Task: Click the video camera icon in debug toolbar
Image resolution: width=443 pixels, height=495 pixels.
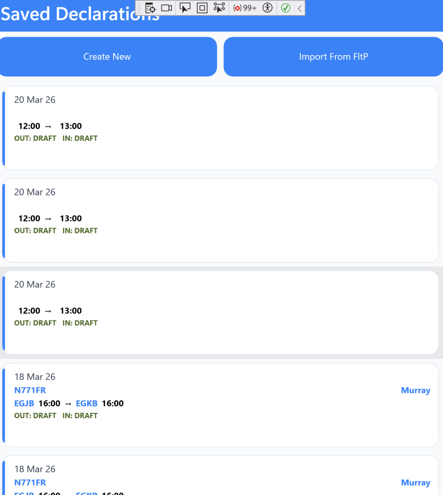Action: 167,8
